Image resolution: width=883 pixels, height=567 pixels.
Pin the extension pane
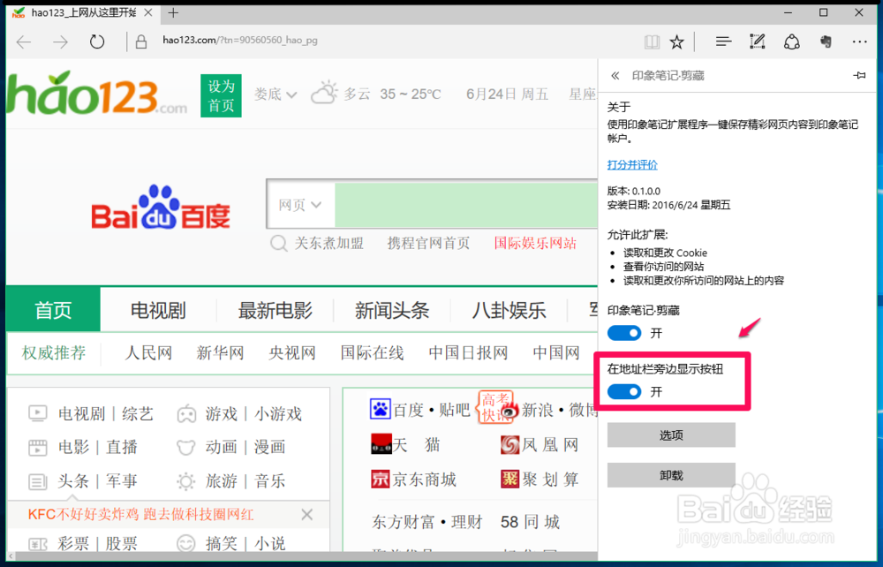click(x=859, y=75)
